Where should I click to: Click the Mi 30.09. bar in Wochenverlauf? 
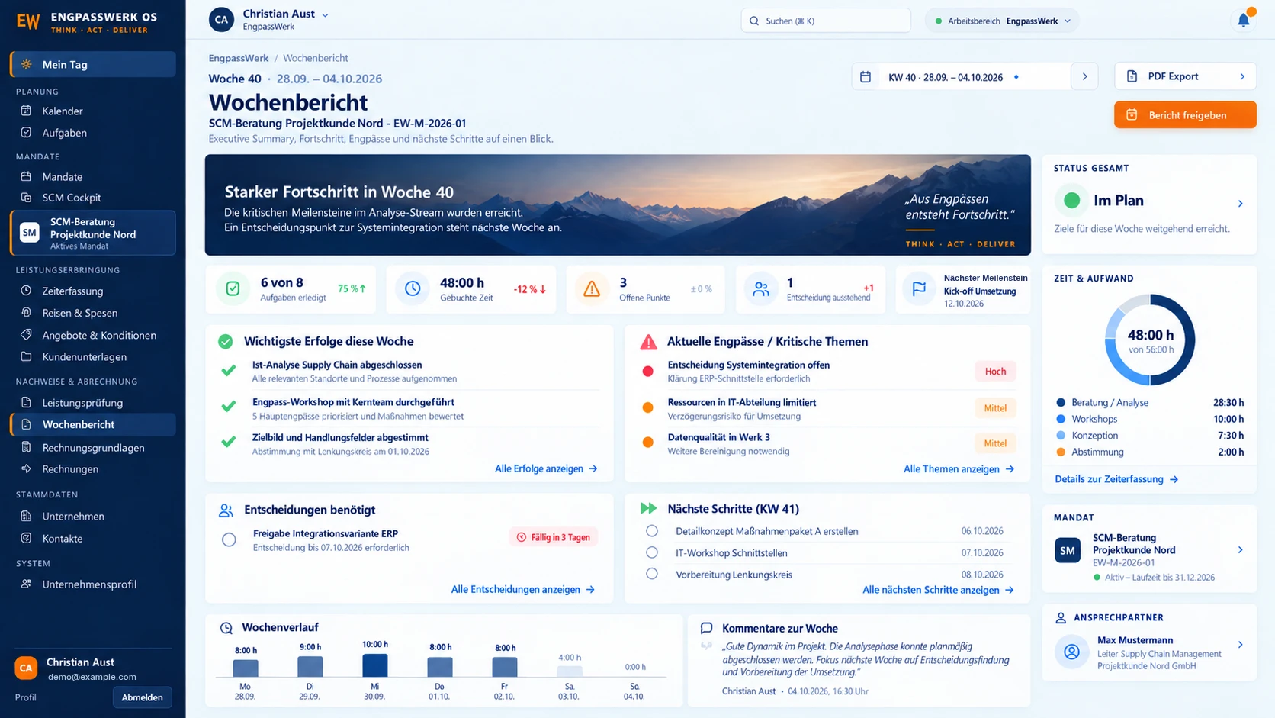tap(374, 665)
